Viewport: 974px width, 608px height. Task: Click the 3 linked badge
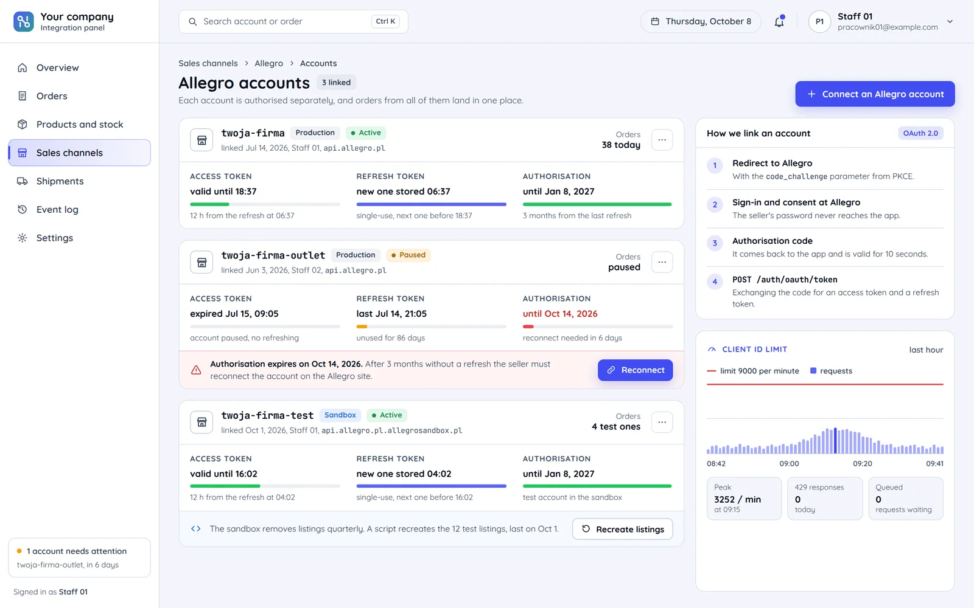click(x=336, y=83)
